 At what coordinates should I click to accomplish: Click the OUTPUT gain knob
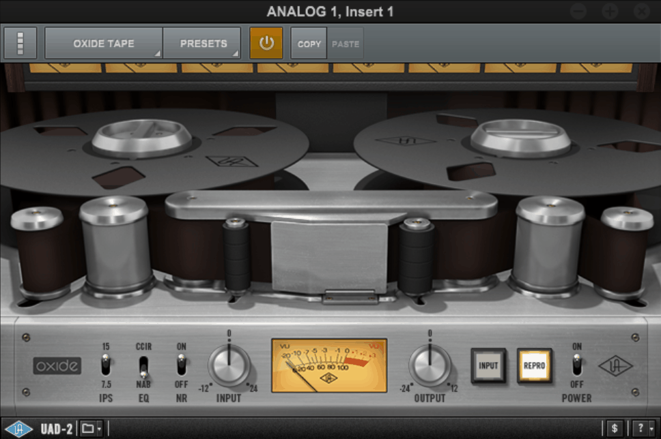pyautogui.click(x=430, y=365)
